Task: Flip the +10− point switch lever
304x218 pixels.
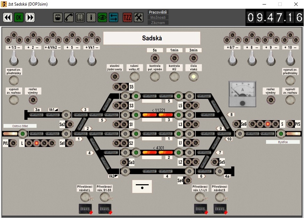Action: point(291,58)
